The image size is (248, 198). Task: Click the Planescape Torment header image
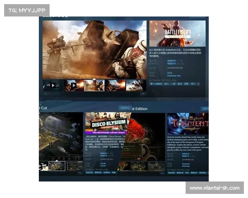click(188, 124)
